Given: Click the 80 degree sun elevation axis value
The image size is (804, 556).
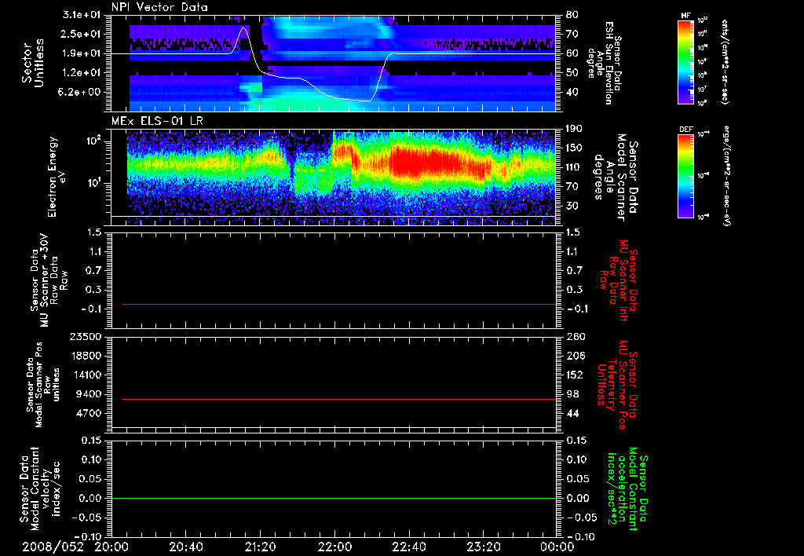Looking at the screenshot, I should [572, 15].
